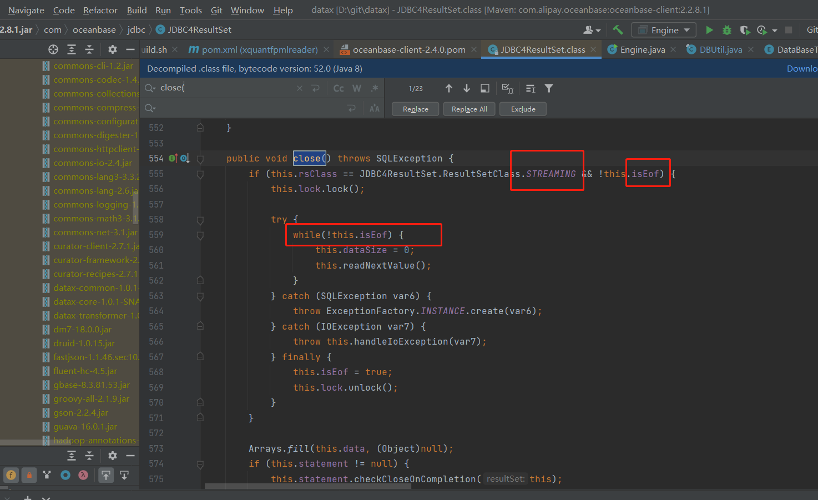Open the Engine run configuration dropdown
Screen dimensions: 818x500
[664, 30]
